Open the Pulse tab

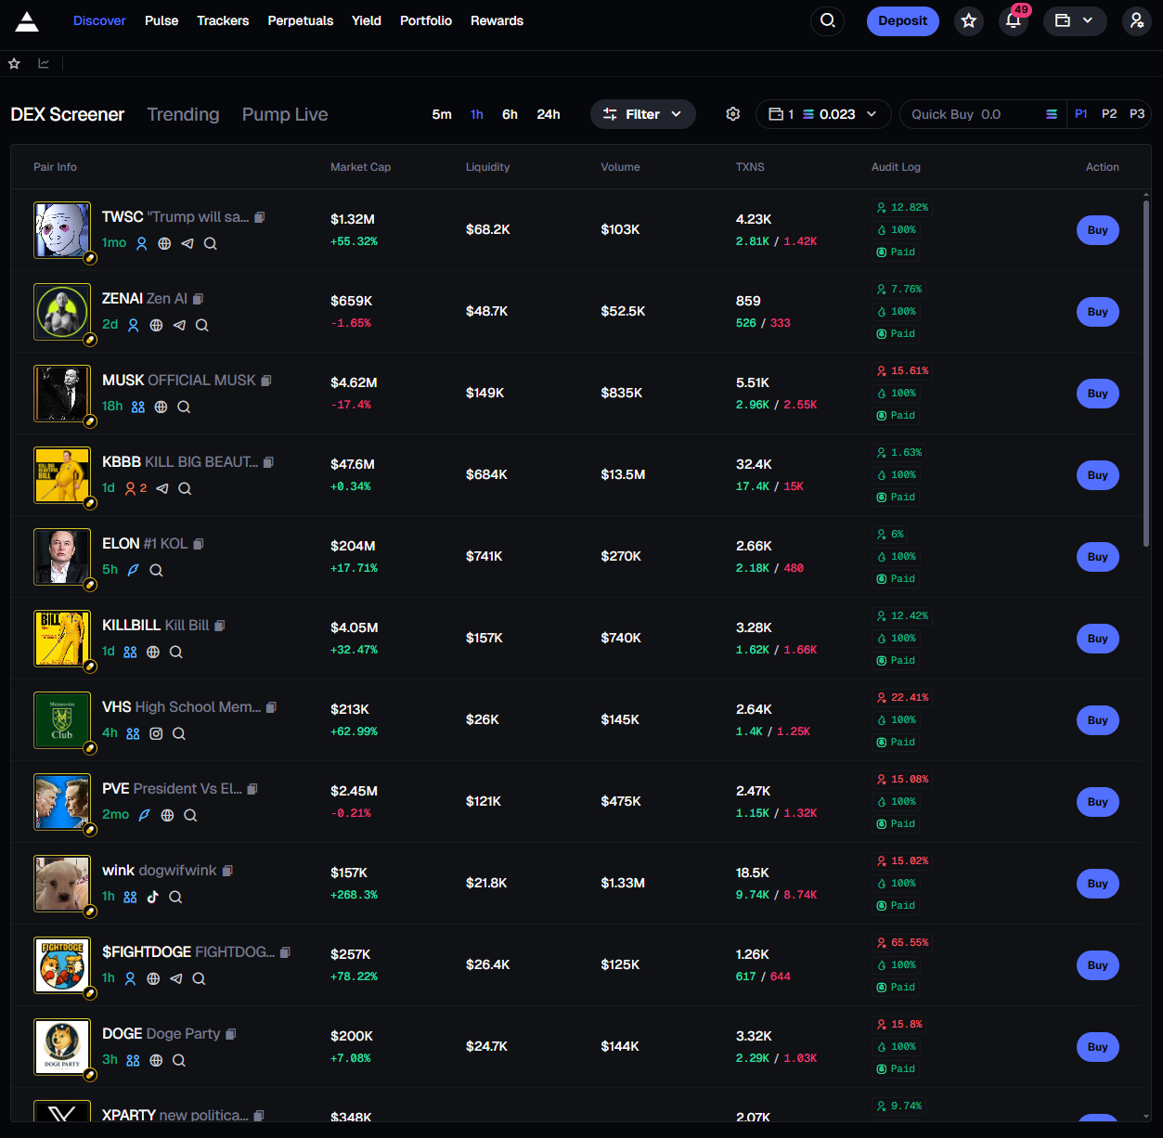(x=162, y=20)
